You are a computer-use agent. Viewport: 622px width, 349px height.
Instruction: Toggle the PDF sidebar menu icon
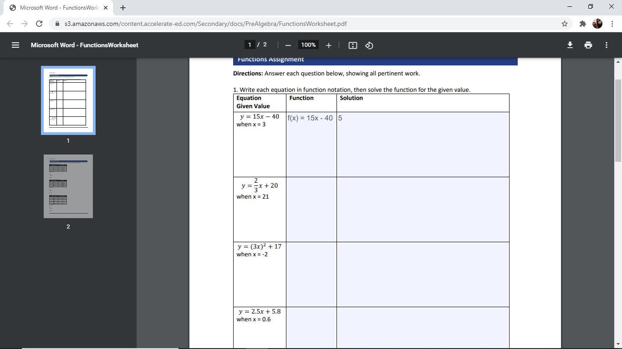(15, 45)
